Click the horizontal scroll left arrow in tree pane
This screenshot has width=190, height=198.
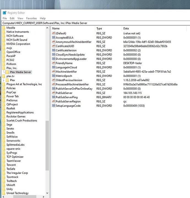3,197
